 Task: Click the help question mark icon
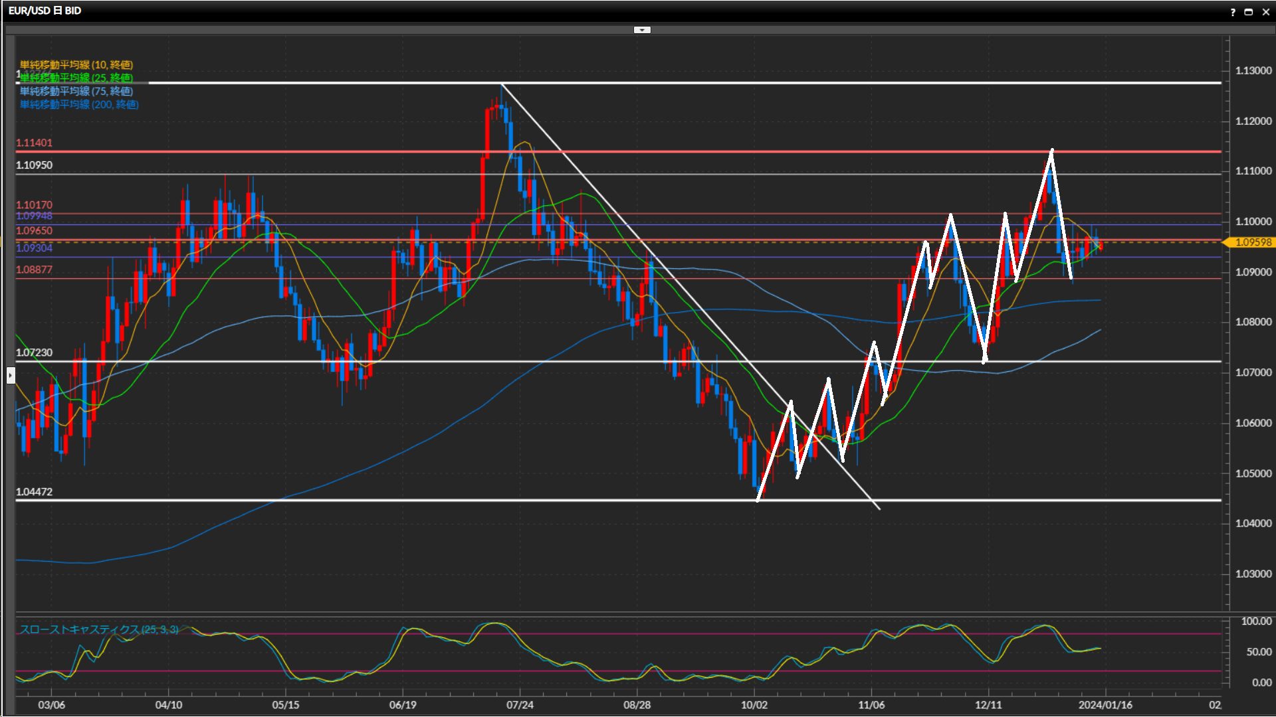coord(1233,12)
